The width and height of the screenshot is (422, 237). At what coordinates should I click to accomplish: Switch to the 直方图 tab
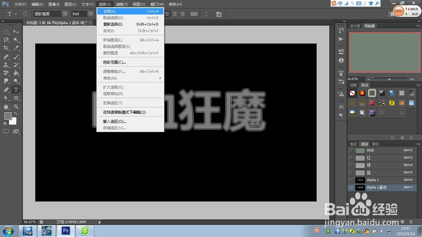point(355,26)
